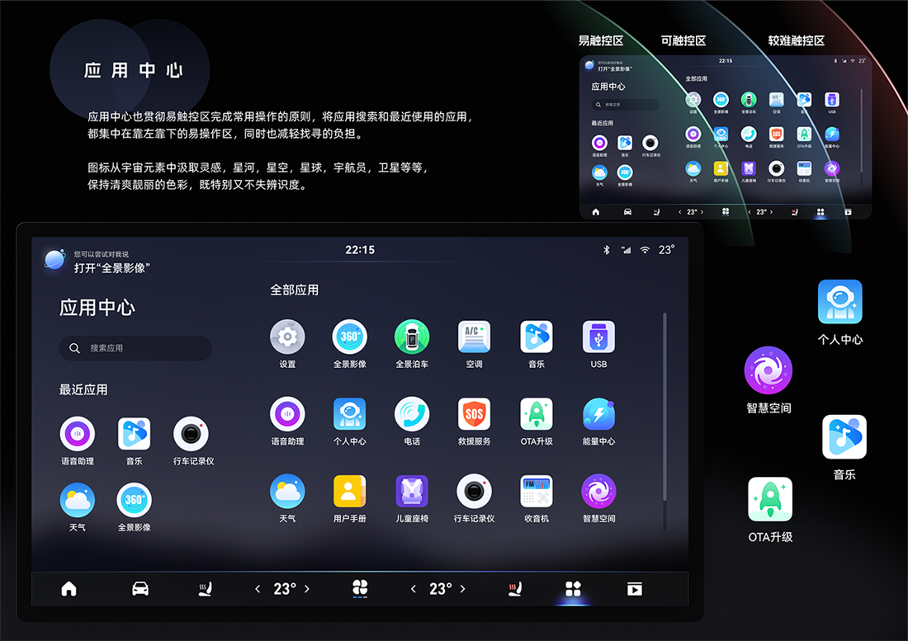Click the left arrow next to driver's 23°
The height and width of the screenshot is (641, 908).
(257, 588)
